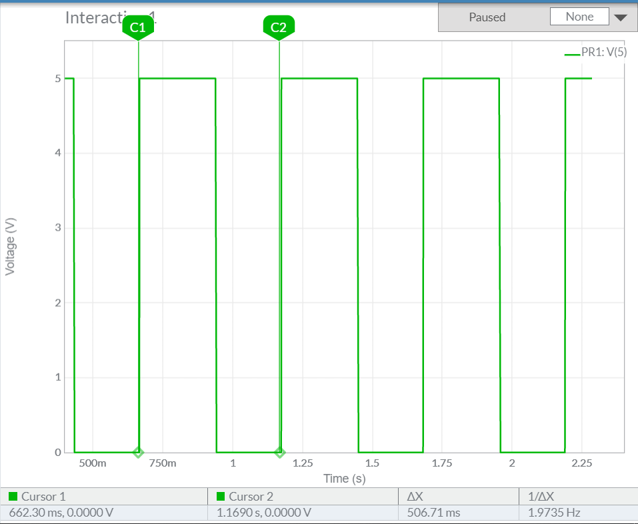Select the PR1: V(5) legend label
The image size is (638, 524).
(x=604, y=53)
